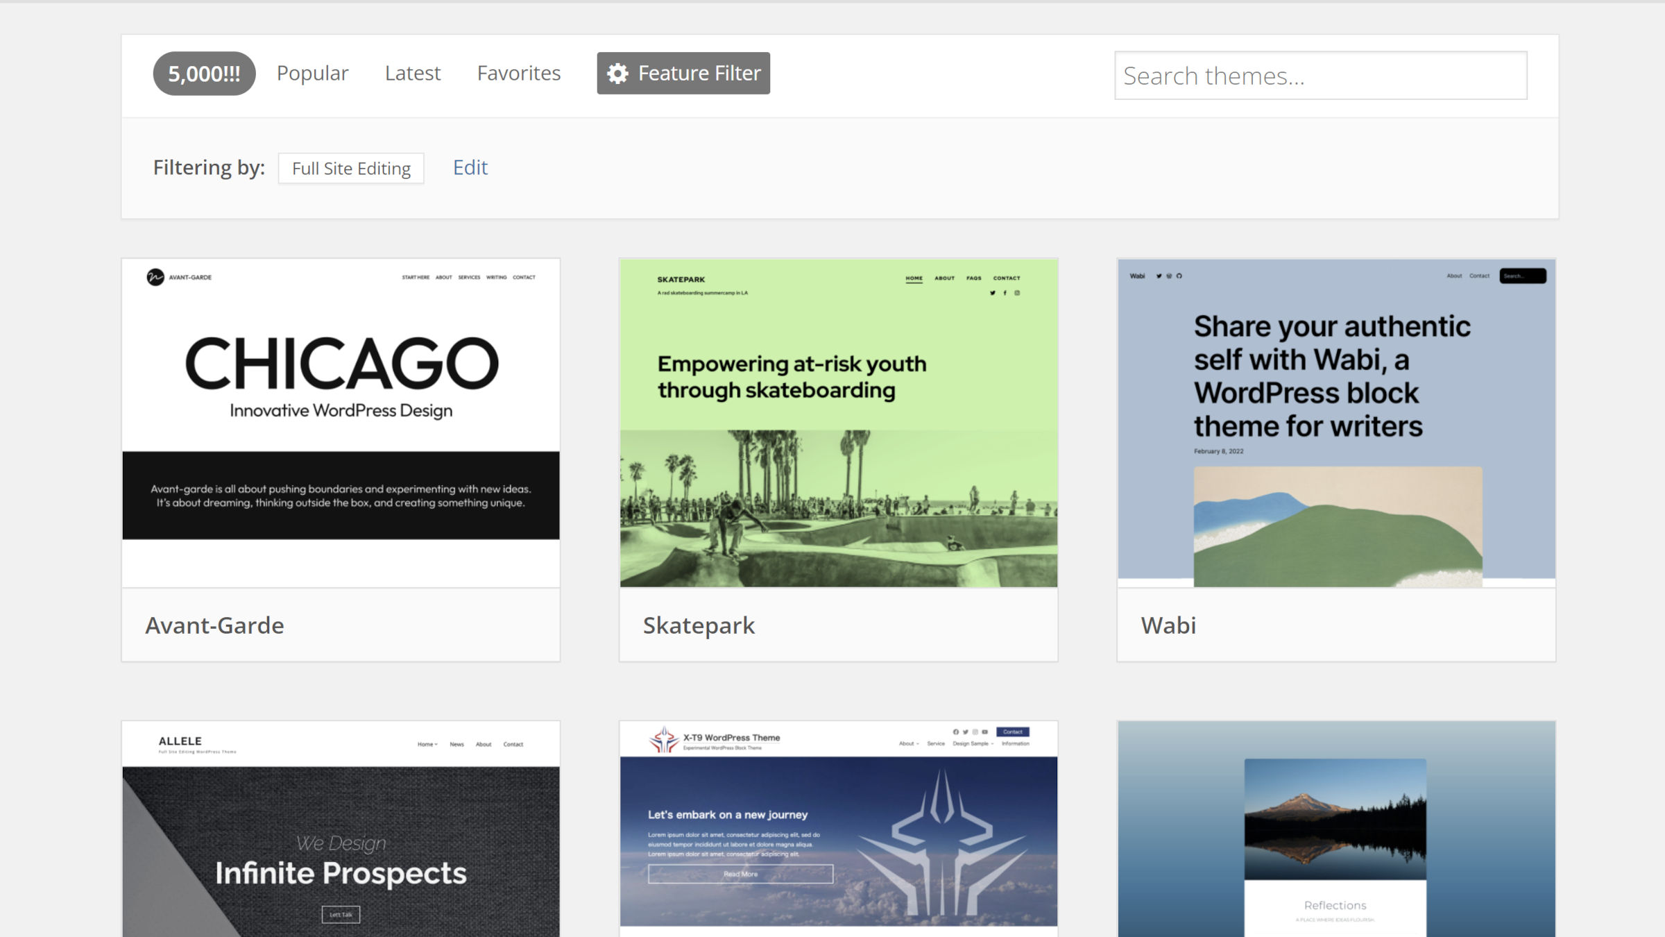Switch to the Popular tab
This screenshot has width=1665, height=937.
[313, 72]
